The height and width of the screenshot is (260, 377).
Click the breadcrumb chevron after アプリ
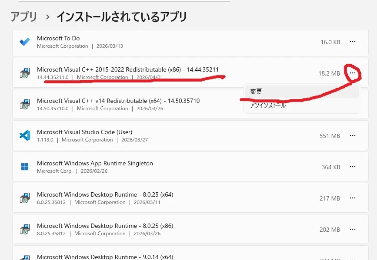[47, 17]
